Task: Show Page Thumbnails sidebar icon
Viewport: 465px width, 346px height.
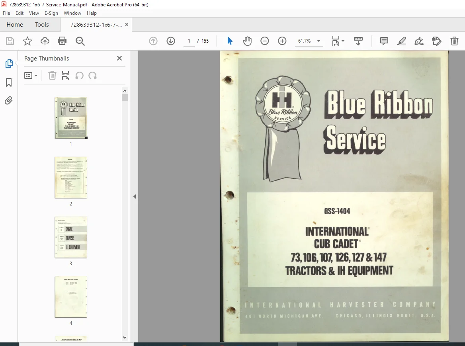Action: pos(9,63)
